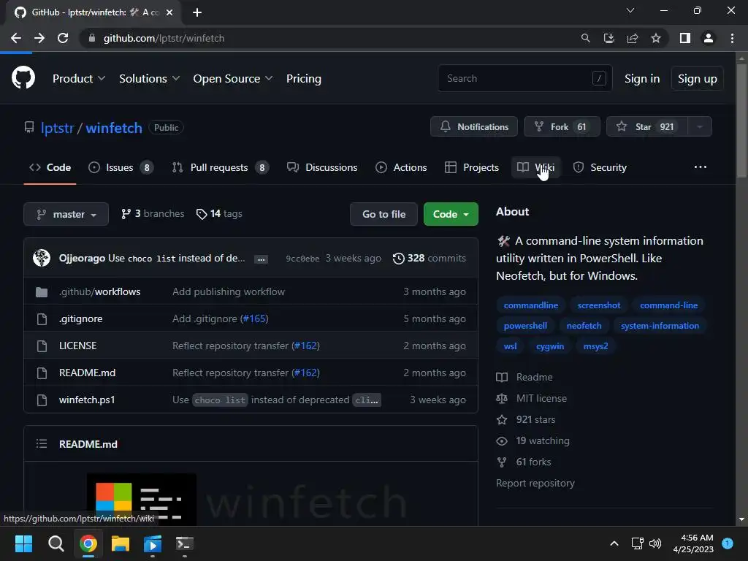Expand the Solutions menu
The image size is (748, 561).
pos(149,79)
